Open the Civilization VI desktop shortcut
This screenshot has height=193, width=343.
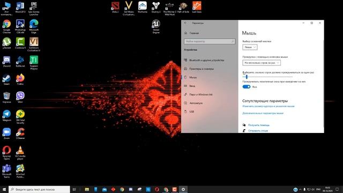pyautogui.click(x=34, y=44)
